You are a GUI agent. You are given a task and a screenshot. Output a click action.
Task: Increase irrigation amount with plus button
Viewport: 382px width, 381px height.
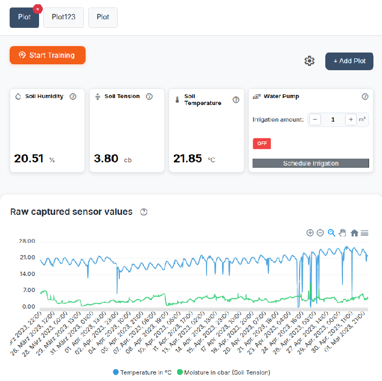pos(350,119)
